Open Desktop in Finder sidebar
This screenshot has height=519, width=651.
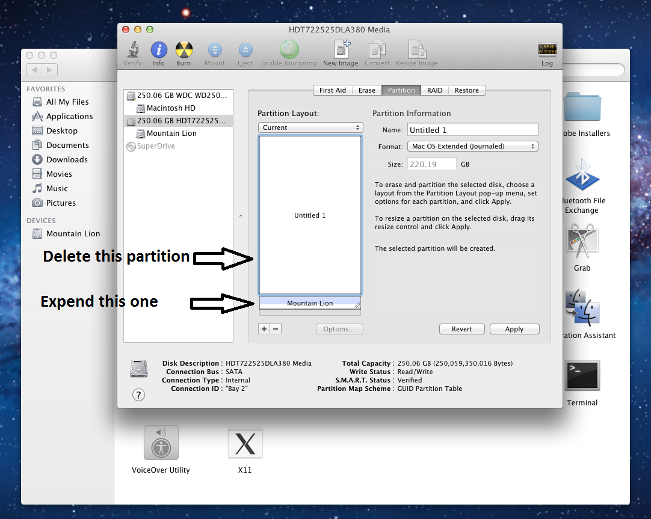67,131
